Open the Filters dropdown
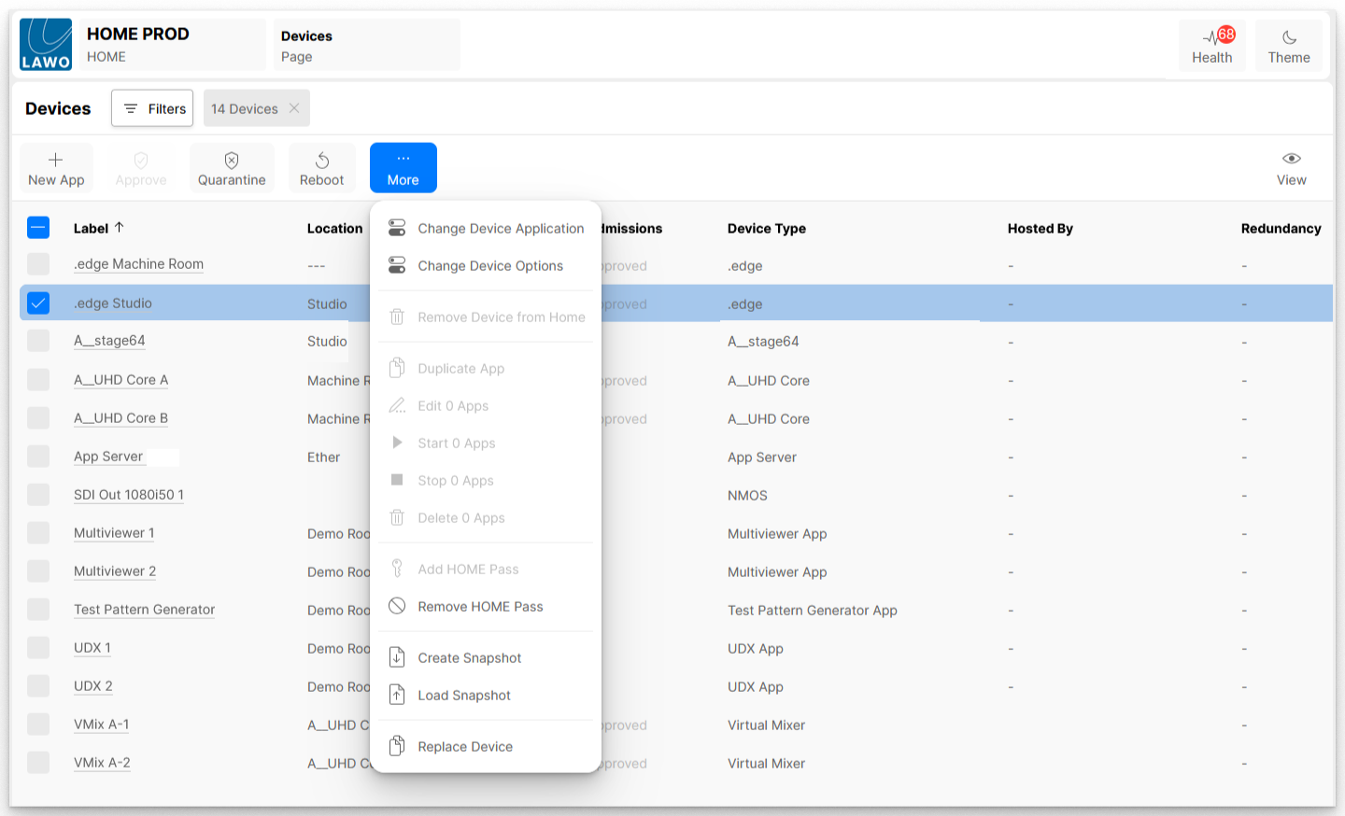The height and width of the screenshot is (816, 1345). pos(152,108)
